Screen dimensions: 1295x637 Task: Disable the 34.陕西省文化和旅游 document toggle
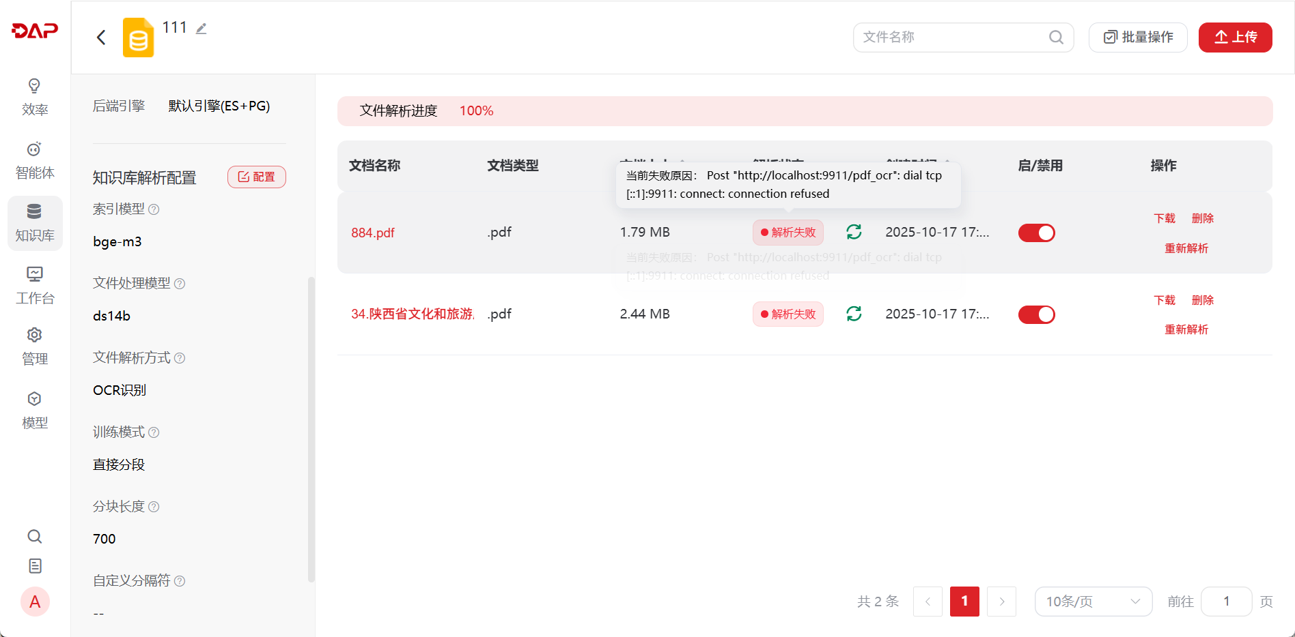point(1036,314)
